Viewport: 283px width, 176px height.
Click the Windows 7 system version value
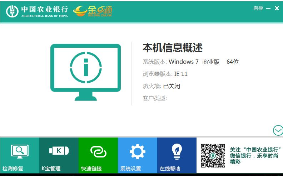click(184, 62)
